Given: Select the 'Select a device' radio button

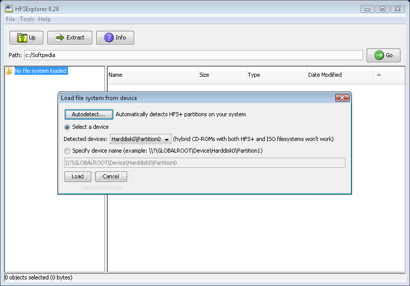Looking at the screenshot, I should point(67,127).
